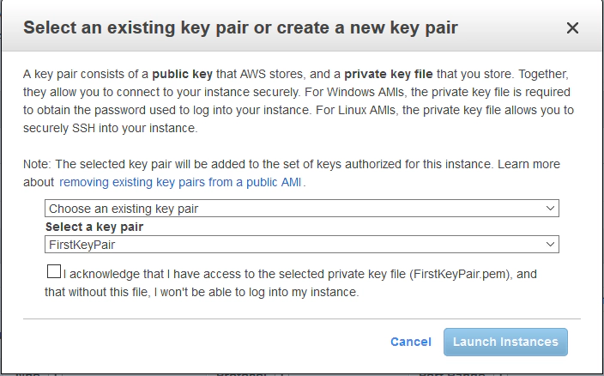Cancel the key pair selection
This screenshot has width=604, height=376.
410,342
